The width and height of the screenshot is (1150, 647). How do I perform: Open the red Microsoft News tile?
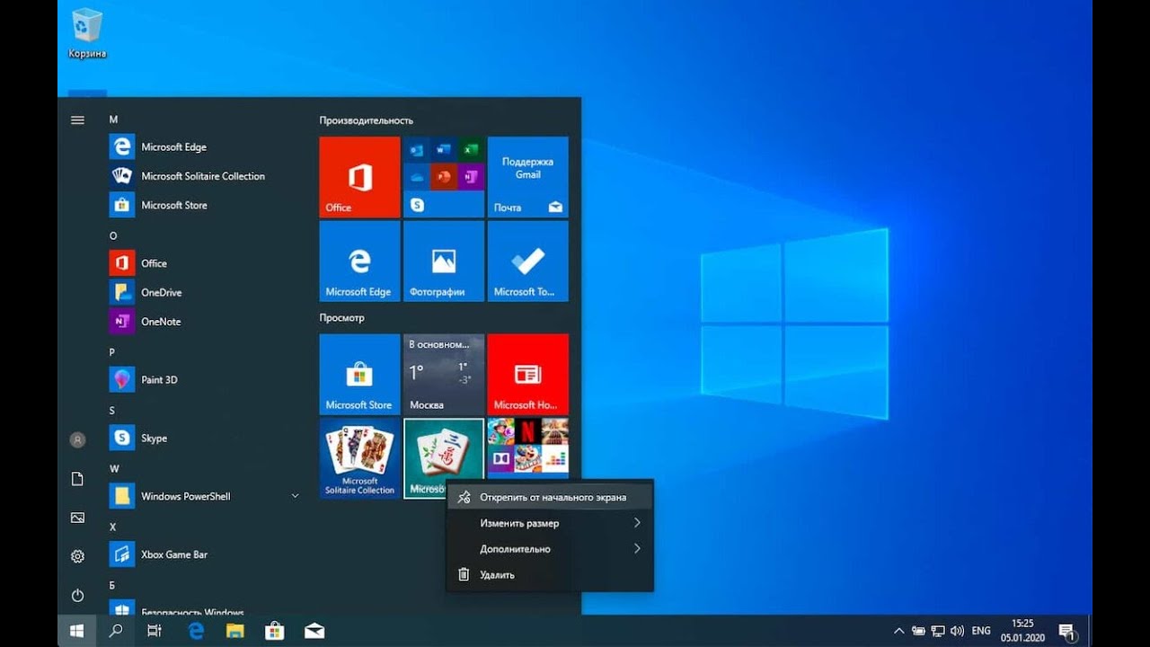coord(528,374)
